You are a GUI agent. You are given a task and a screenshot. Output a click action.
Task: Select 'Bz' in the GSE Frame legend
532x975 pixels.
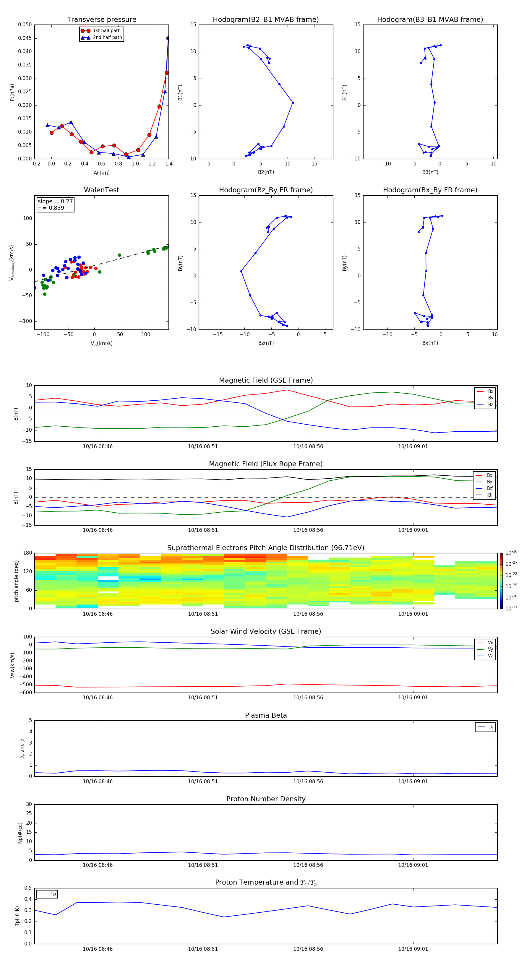click(x=485, y=404)
